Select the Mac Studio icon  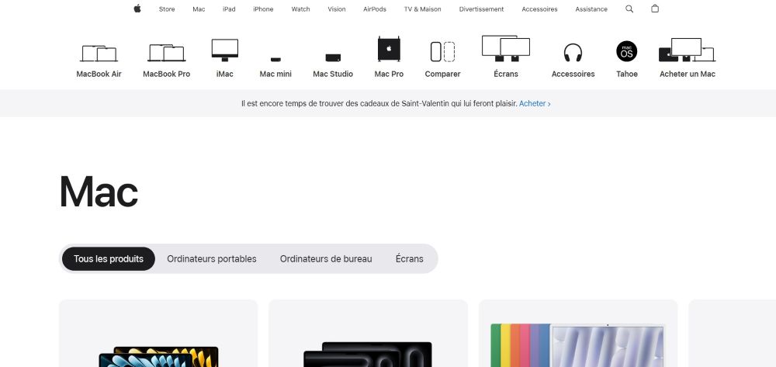click(333, 57)
